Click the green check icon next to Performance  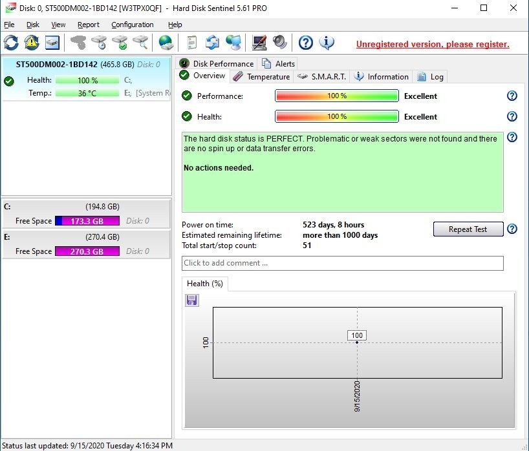[186, 96]
